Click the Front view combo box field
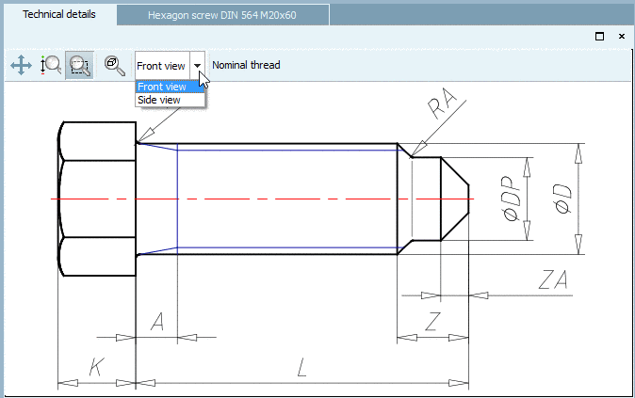Image resolution: width=635 pixels, height=398 pixels. (x=162, y=66)
